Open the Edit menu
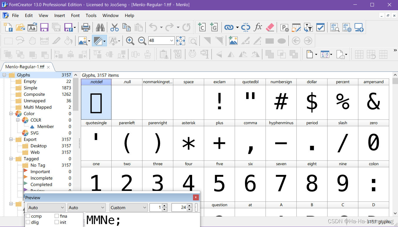398x227 pixels. 29,16
